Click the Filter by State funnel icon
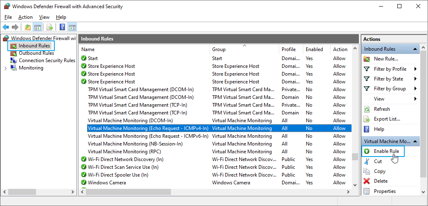This screenshot has width=428, height=206. click(x=367, y=79)
